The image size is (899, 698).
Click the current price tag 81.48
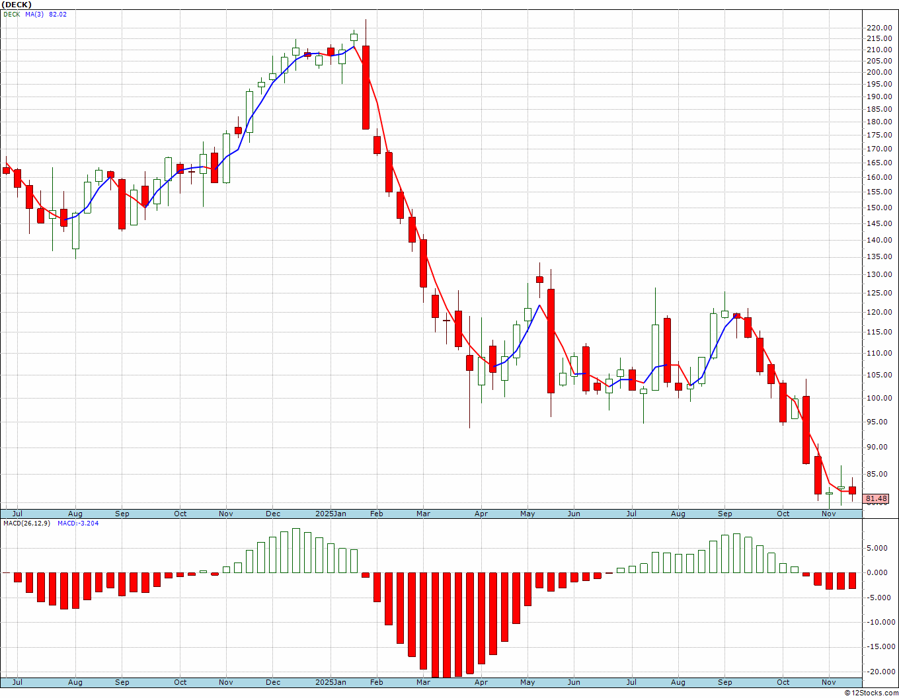tap(876, 498)
